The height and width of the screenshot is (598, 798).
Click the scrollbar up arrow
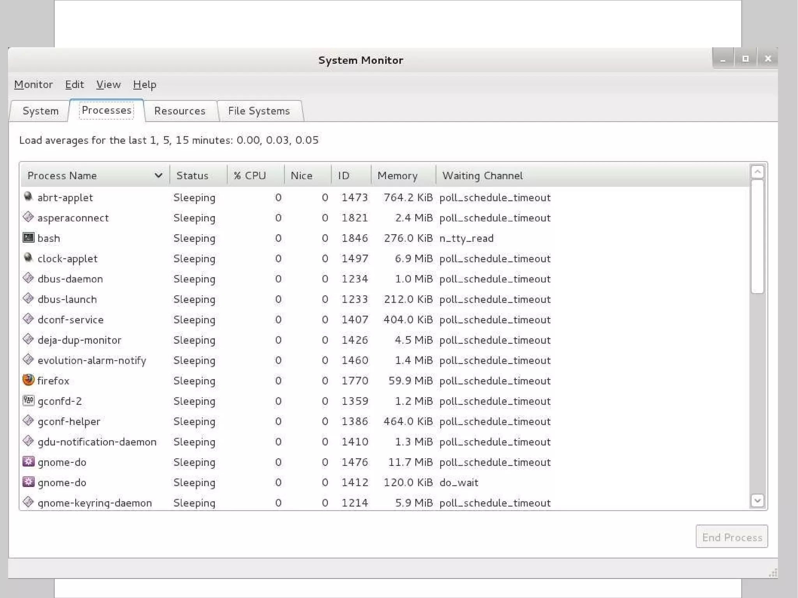point(757,172)
